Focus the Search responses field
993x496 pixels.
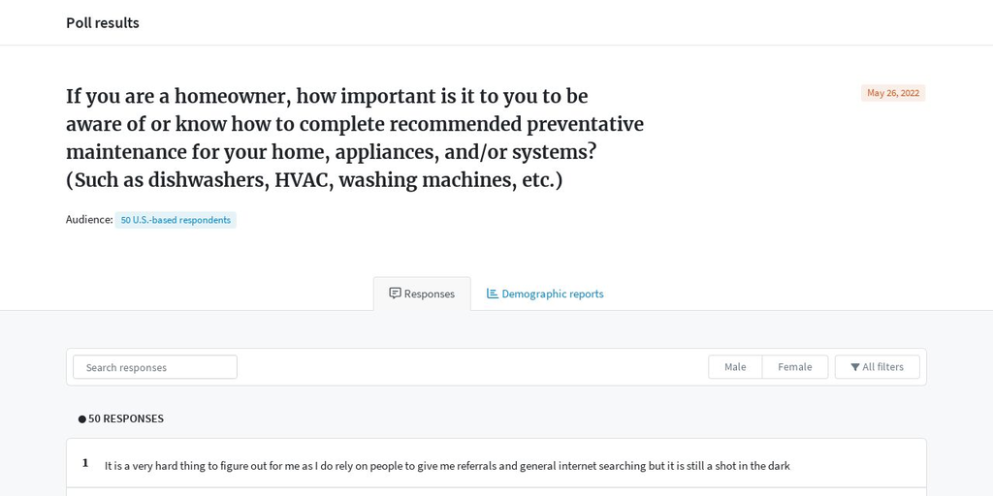[x=155, y=367]
